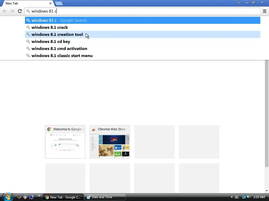This screenshot has width=269, height=201.
Task: Expand the Quick Launch overflow chevron
Action: (39, 196)
